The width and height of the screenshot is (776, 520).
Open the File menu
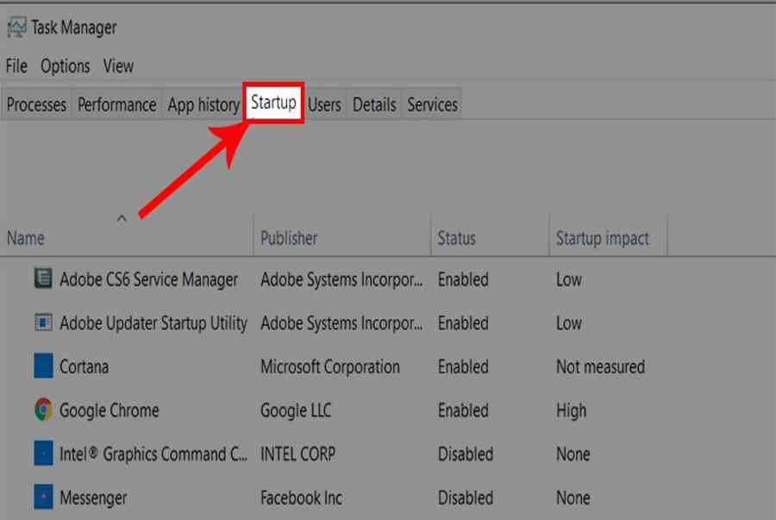tap(16, 66)
